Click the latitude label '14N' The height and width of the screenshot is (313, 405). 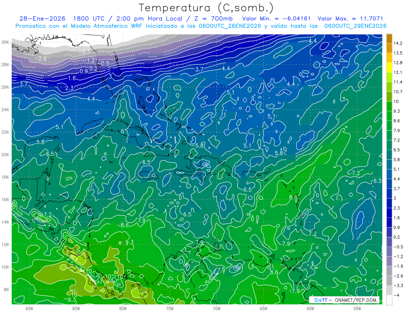coord(6,222)
